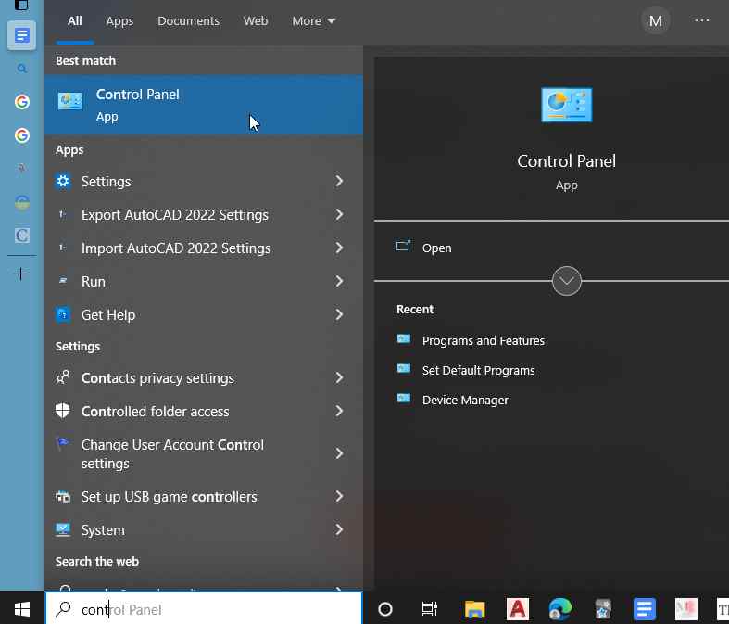Open Microsoft Edge from the taskbar
Image resolution: width=729 pixels, height=624 pixels.
[559, 608]
